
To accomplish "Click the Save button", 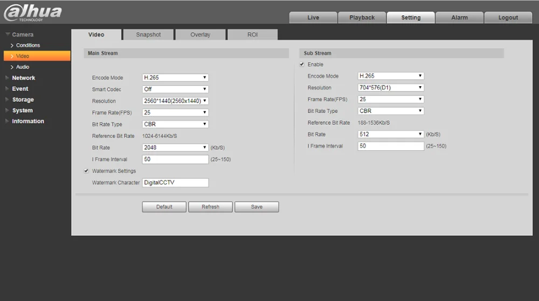I will [257, 207].
